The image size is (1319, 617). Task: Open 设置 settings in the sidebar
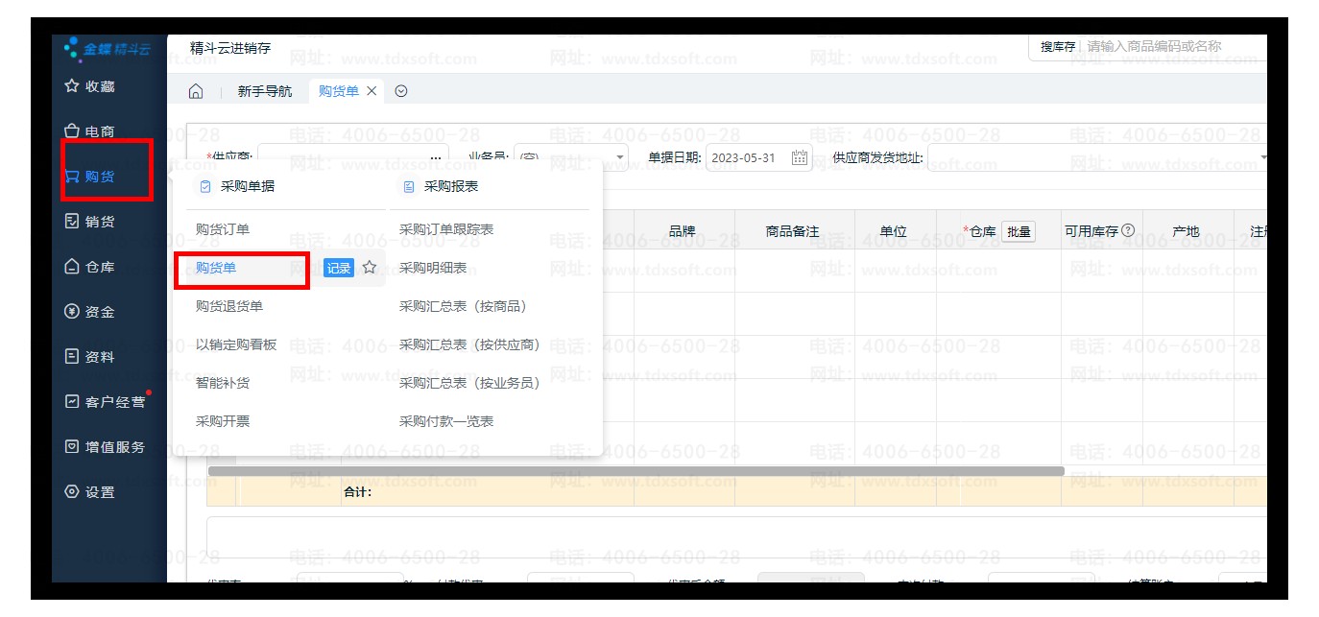[x=89, y=492]
